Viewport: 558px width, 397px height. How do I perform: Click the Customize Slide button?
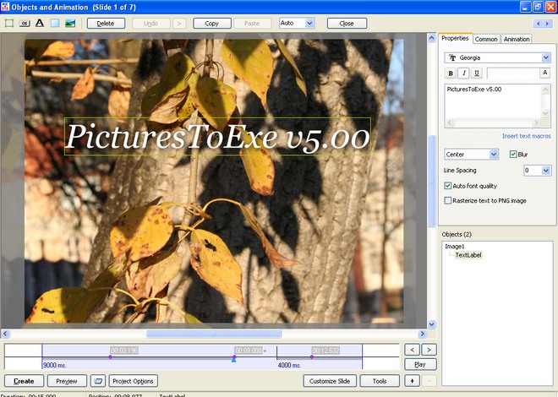pos(330,381)
